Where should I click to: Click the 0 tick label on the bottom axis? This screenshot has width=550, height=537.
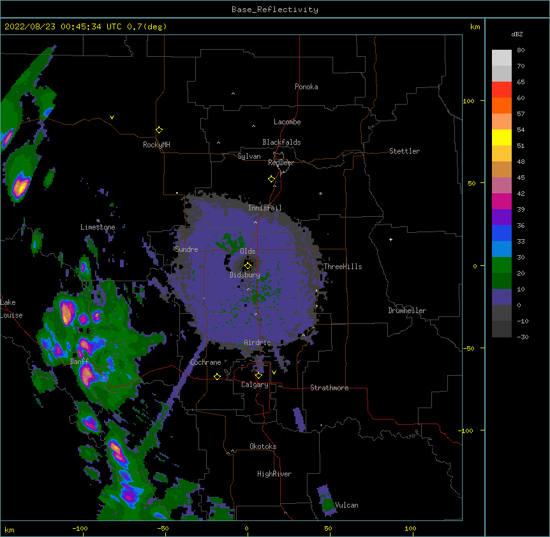[246, 528]
